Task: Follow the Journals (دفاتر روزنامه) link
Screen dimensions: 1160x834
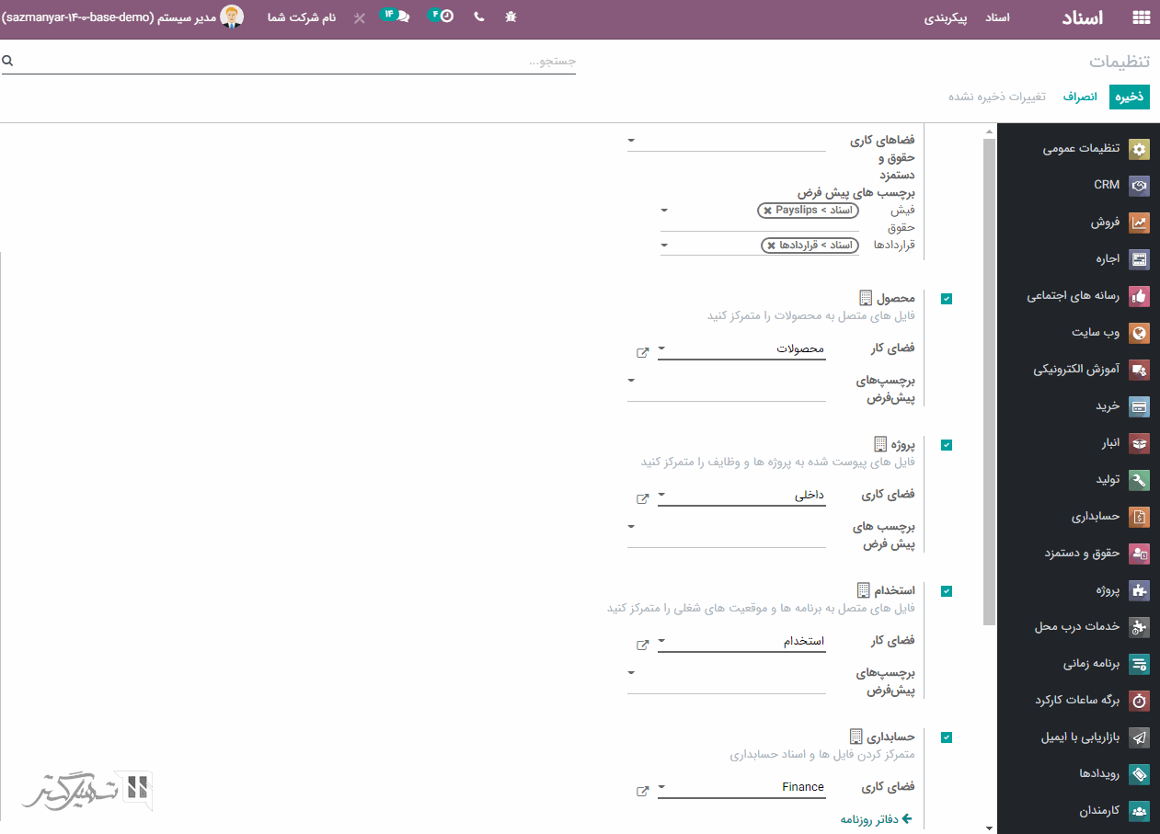Action: click(876, 818)
